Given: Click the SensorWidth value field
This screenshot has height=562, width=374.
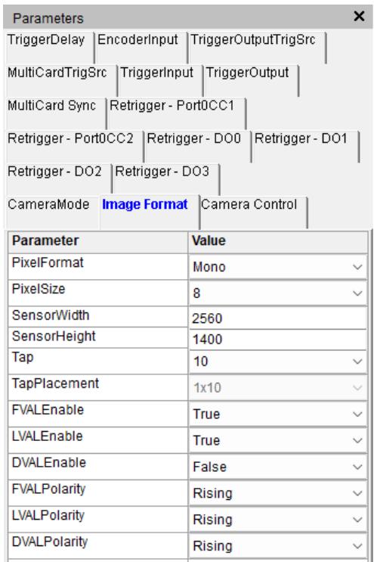Looking at the screenshot, I should click(x=278, y=318).
